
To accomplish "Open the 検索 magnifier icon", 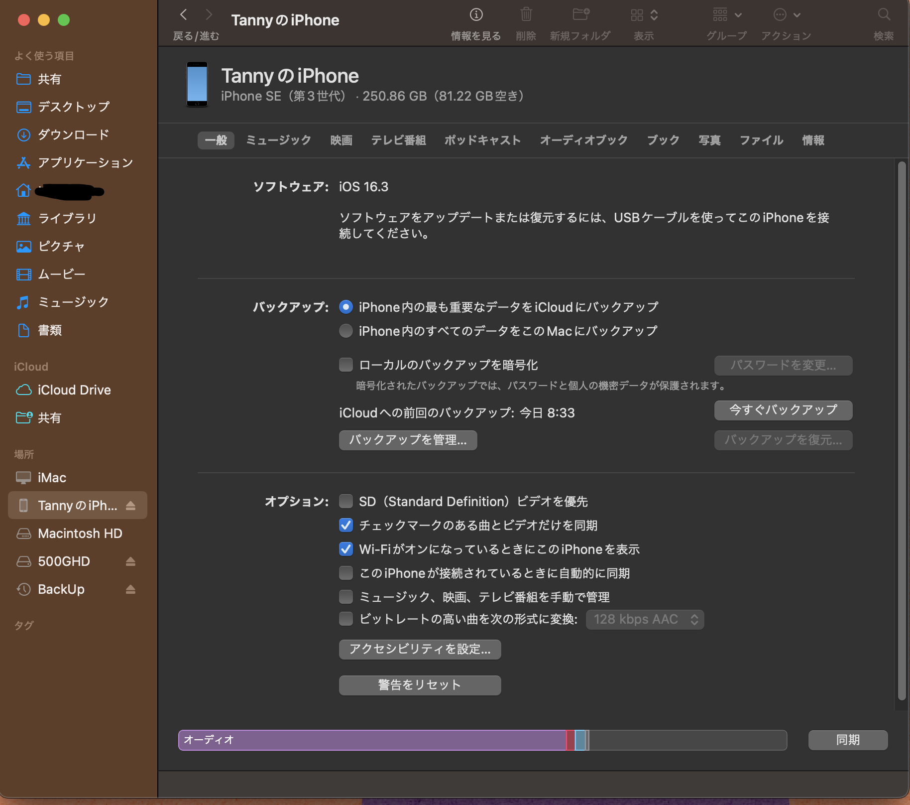I will [884, 15].
